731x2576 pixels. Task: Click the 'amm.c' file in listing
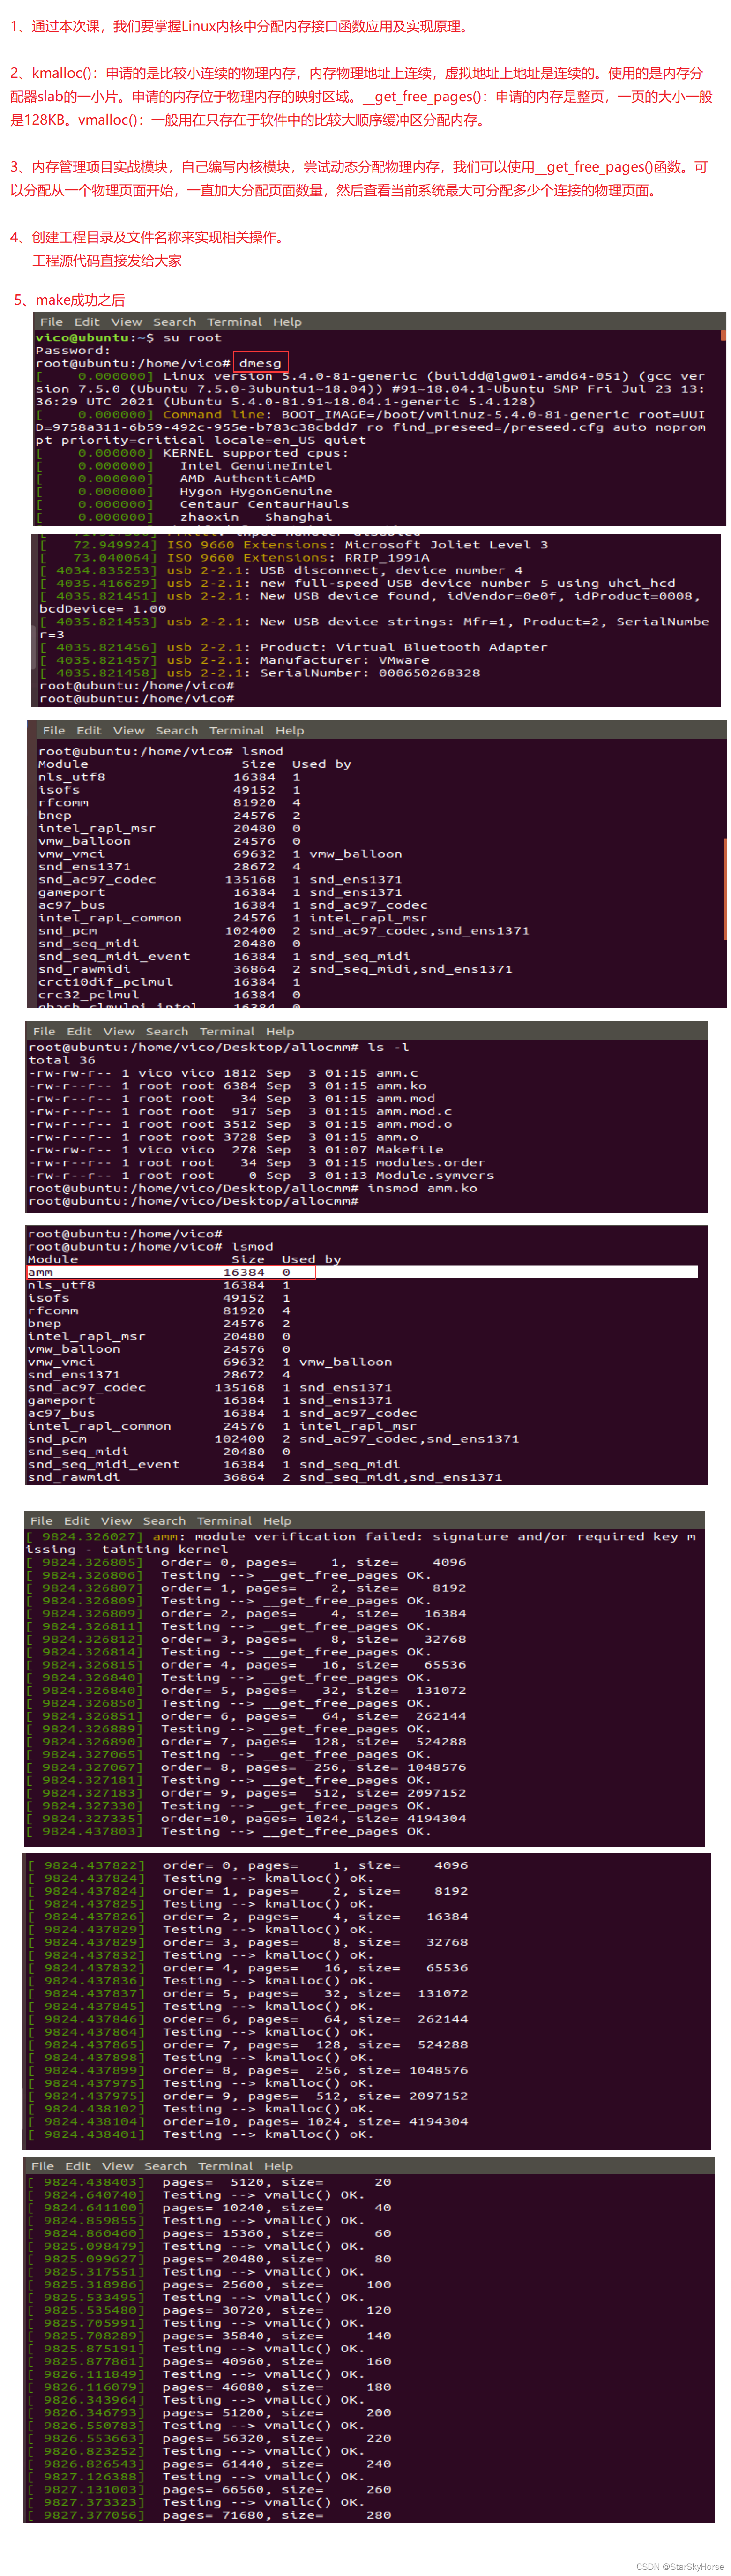[x=397, y=1073]
